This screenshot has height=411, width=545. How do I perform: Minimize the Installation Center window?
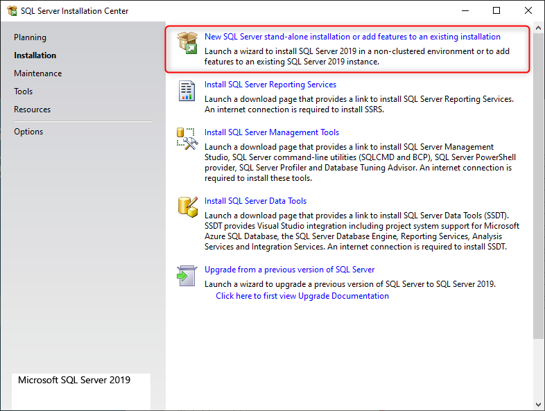coord(465,11)
